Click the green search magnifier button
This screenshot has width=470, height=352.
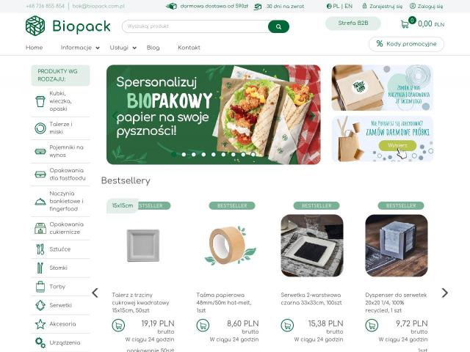coord(278,26)
